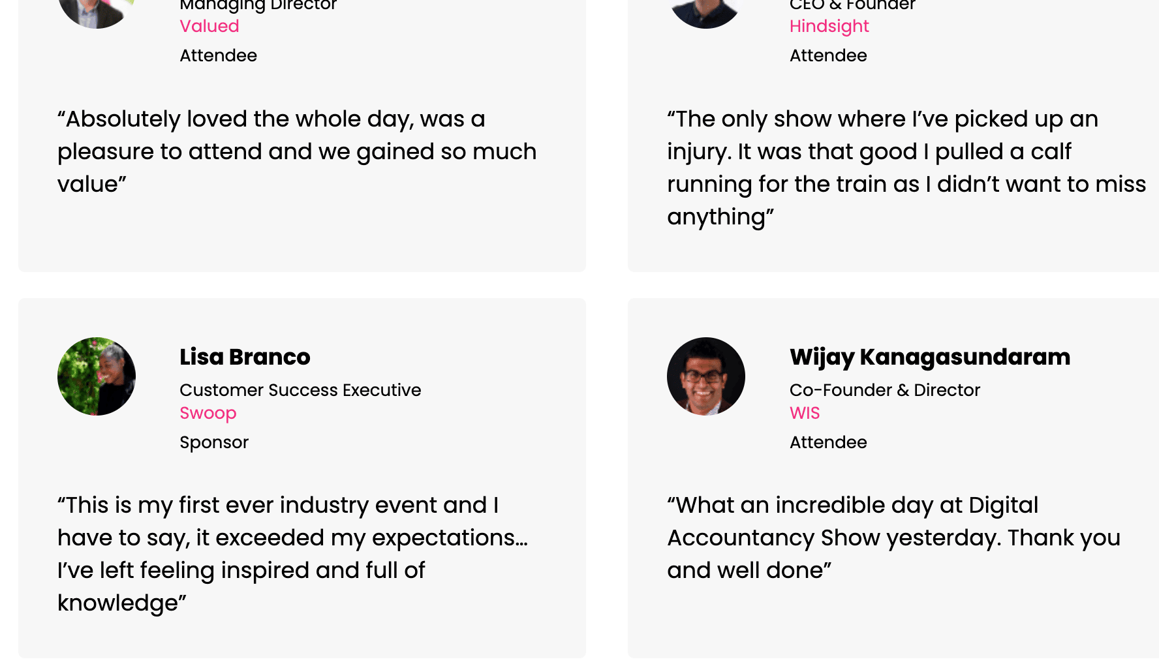Select the Wijay Kanagasundaram name heading

click(930, 357)
